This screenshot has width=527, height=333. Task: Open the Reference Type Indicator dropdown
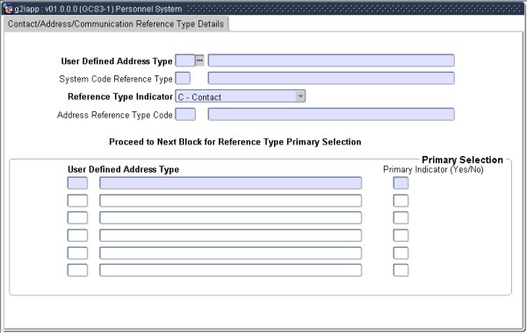(x=300, y=96)
